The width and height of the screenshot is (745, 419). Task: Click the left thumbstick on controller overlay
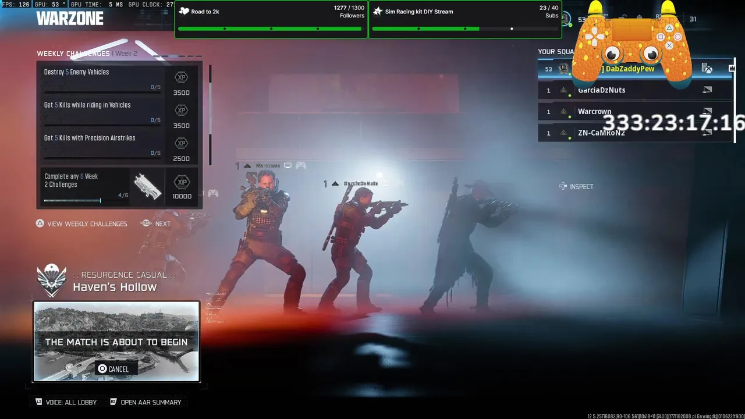coord(612,54)
